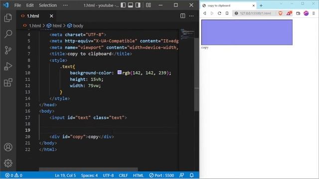Click the CRLF end-of-line status item
This screenshot has height=179, width=319.
[123, 175]
